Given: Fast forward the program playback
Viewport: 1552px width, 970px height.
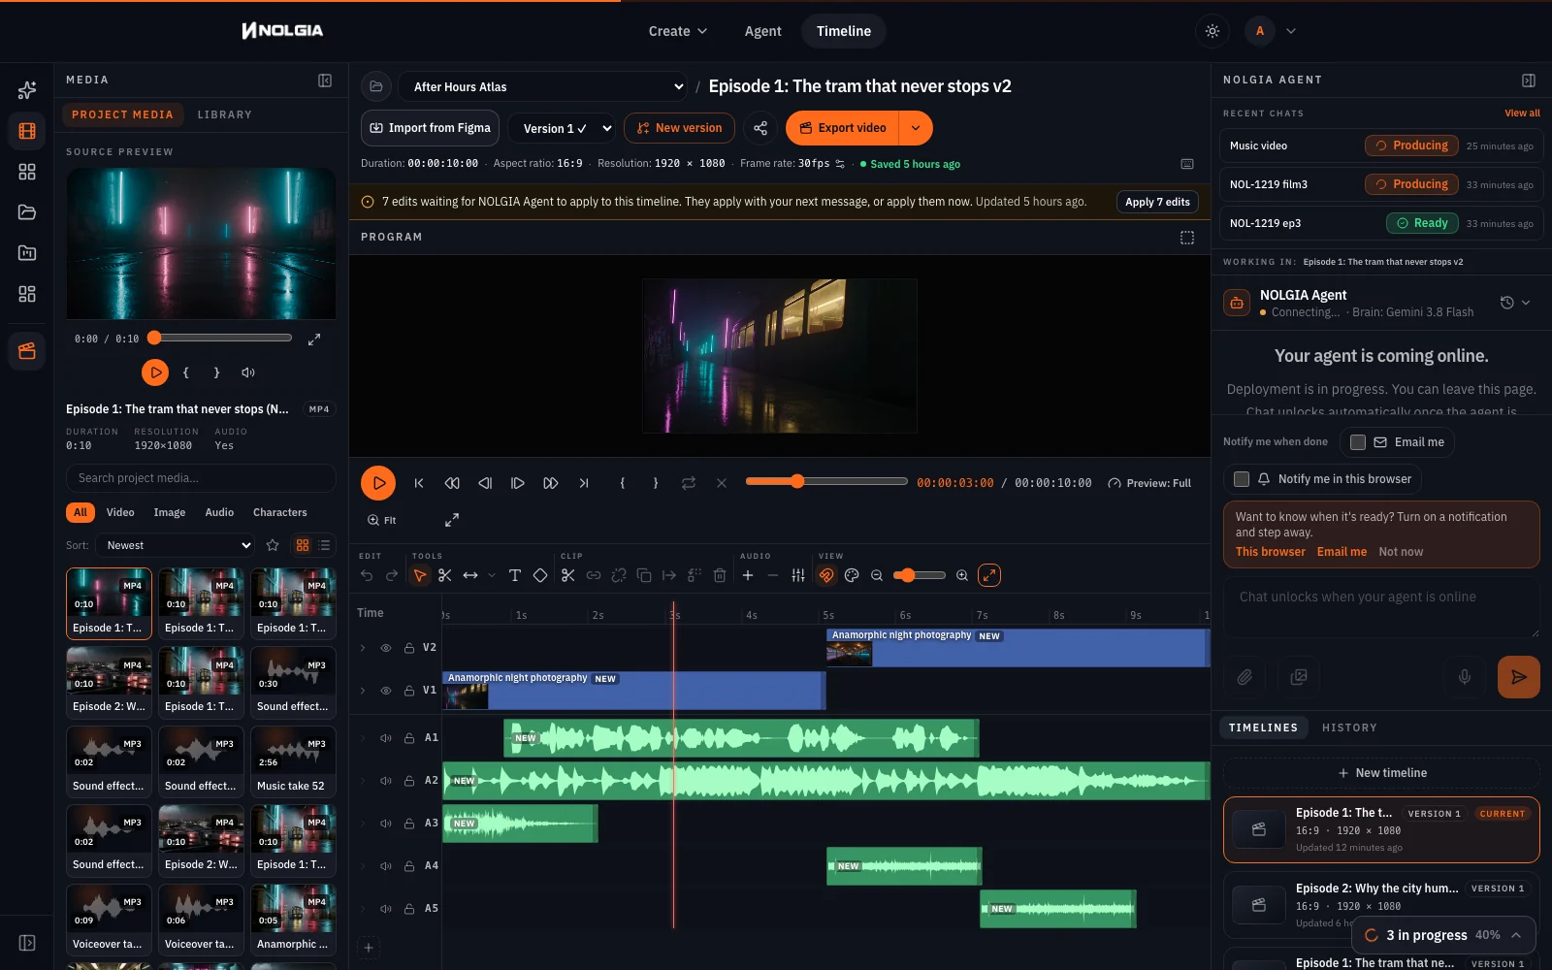Looking at the screenshot, I should pyautogui.click(x=551, y=483).
